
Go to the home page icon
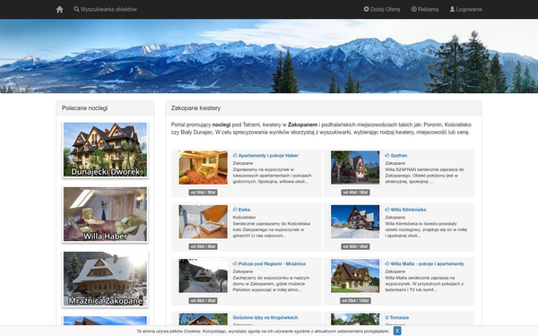click(59, 9)
